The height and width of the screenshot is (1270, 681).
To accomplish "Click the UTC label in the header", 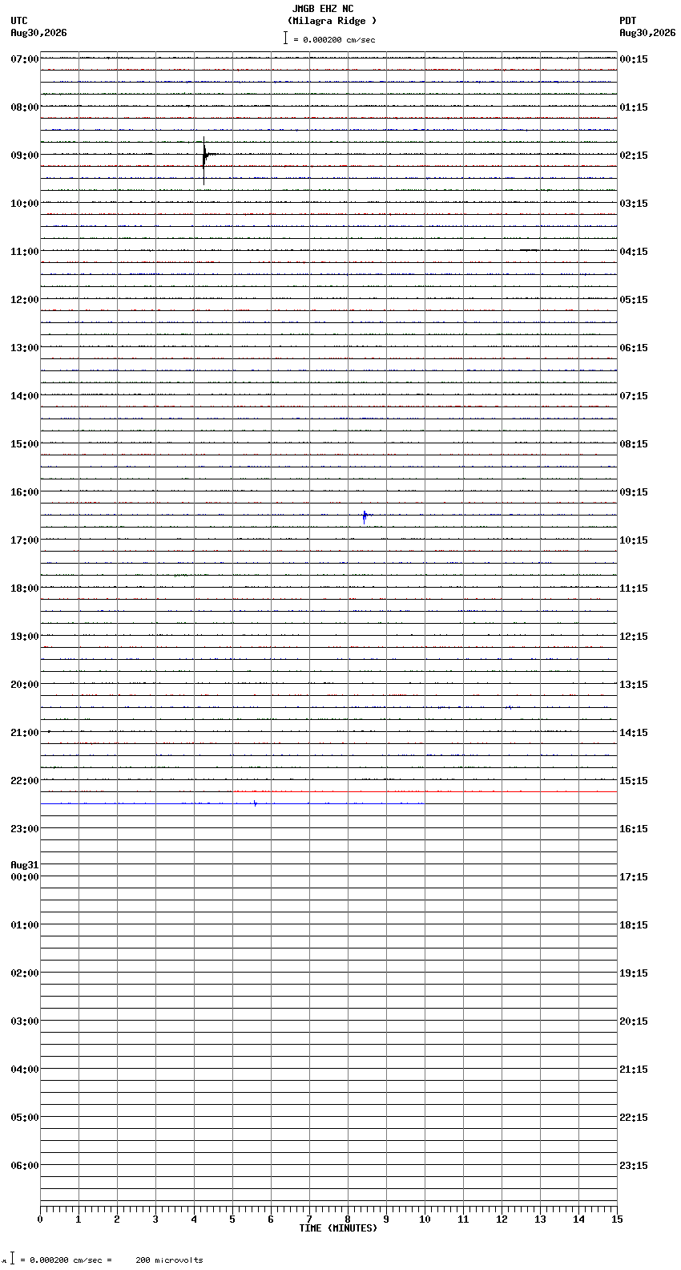I will (x=19, y=21).
